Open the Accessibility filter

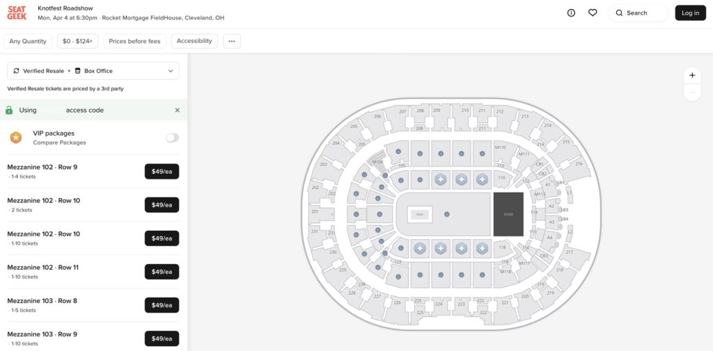pyautogui.click(x=194, y=41)
